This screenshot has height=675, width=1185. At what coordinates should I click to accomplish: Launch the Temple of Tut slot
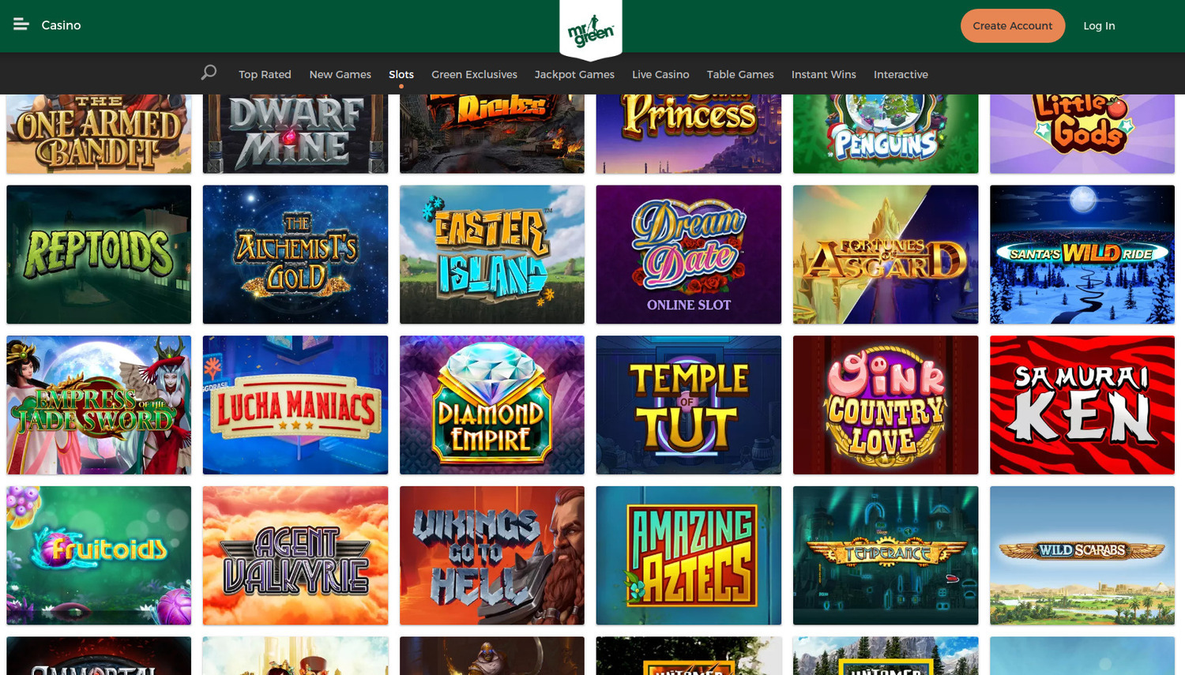[x=688, y=405]
